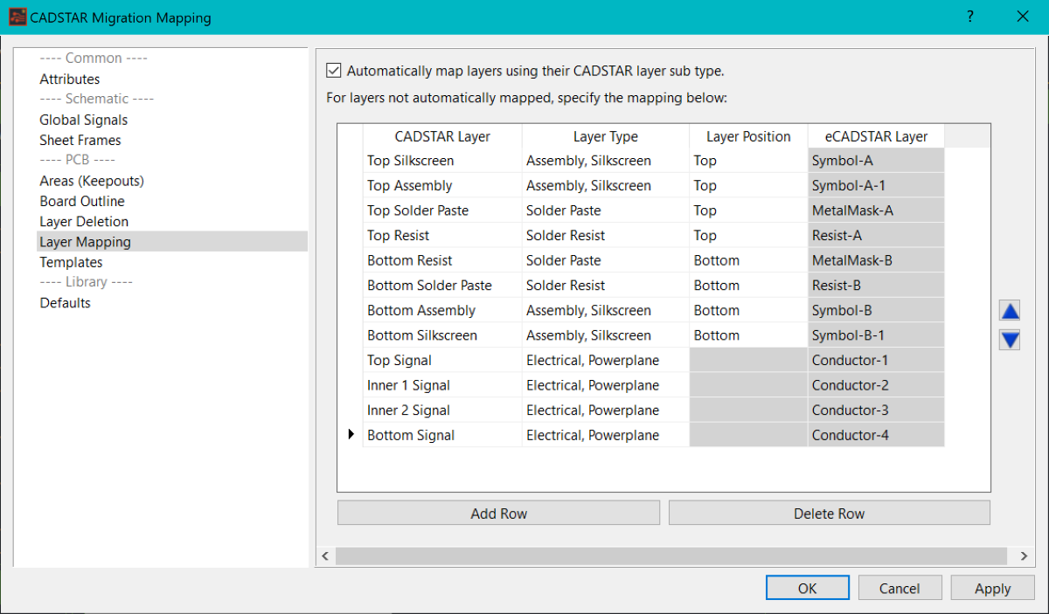The height and width of the screenshot is (614, 1049).
Task: Click the Symbol-A-1 eCADSTAR layer cell
Action: (x=876, y=185)
